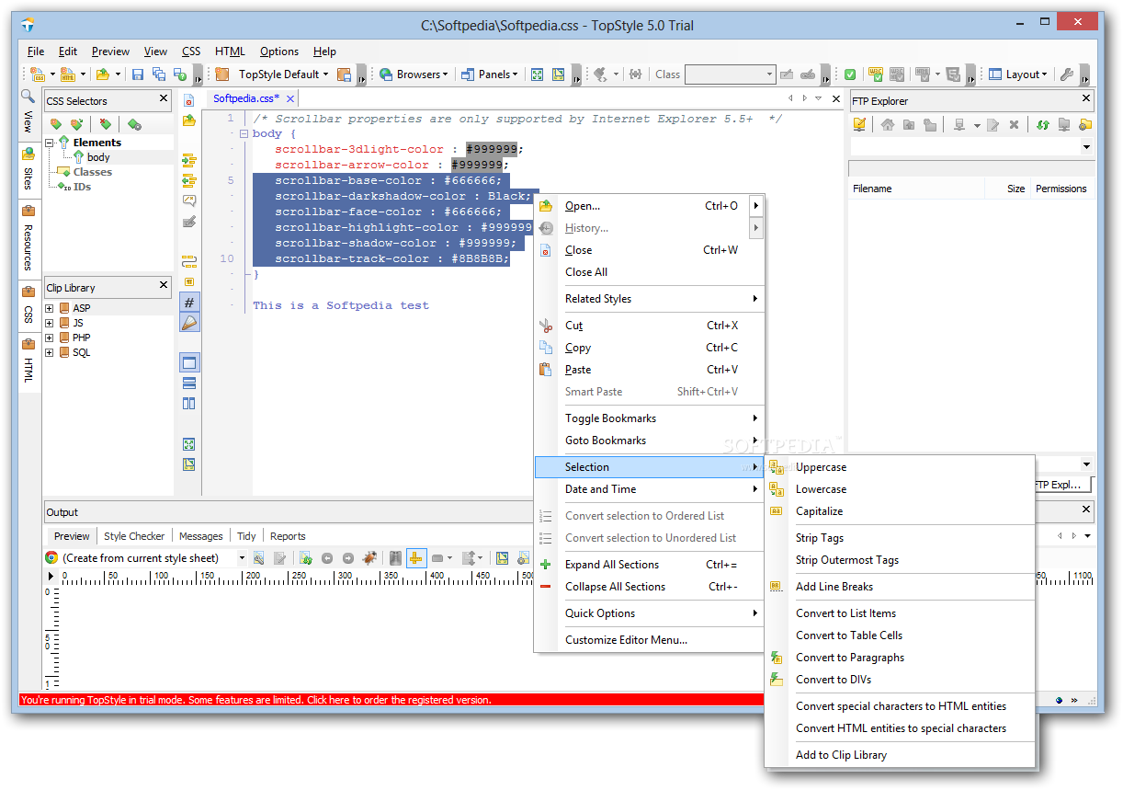Click the Cut scissors icon in context menu

546,326
